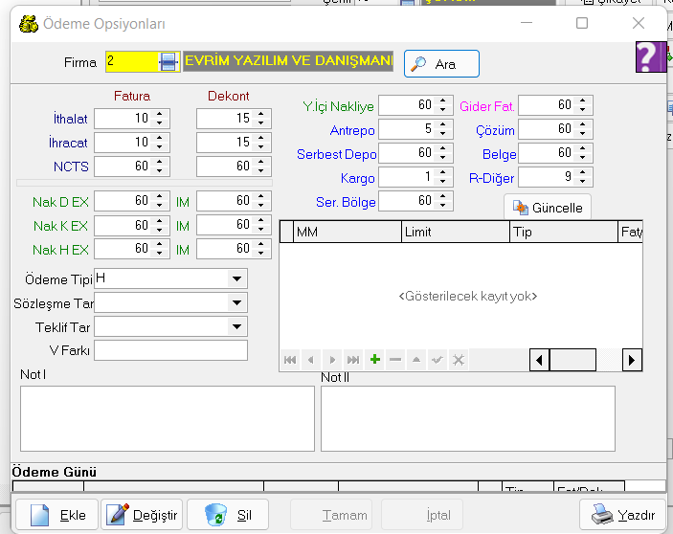Screen dimensions: 673x534
Task: Click the MM column header
Action: pos(348,232)
